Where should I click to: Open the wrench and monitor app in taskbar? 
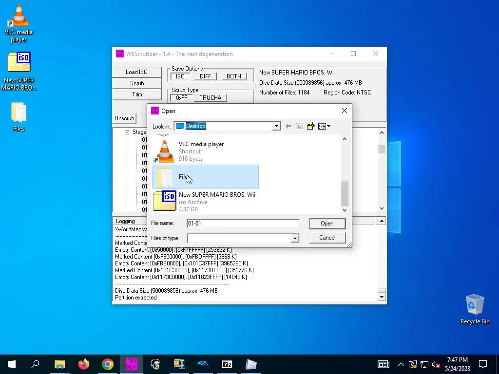tap(179, 364)
